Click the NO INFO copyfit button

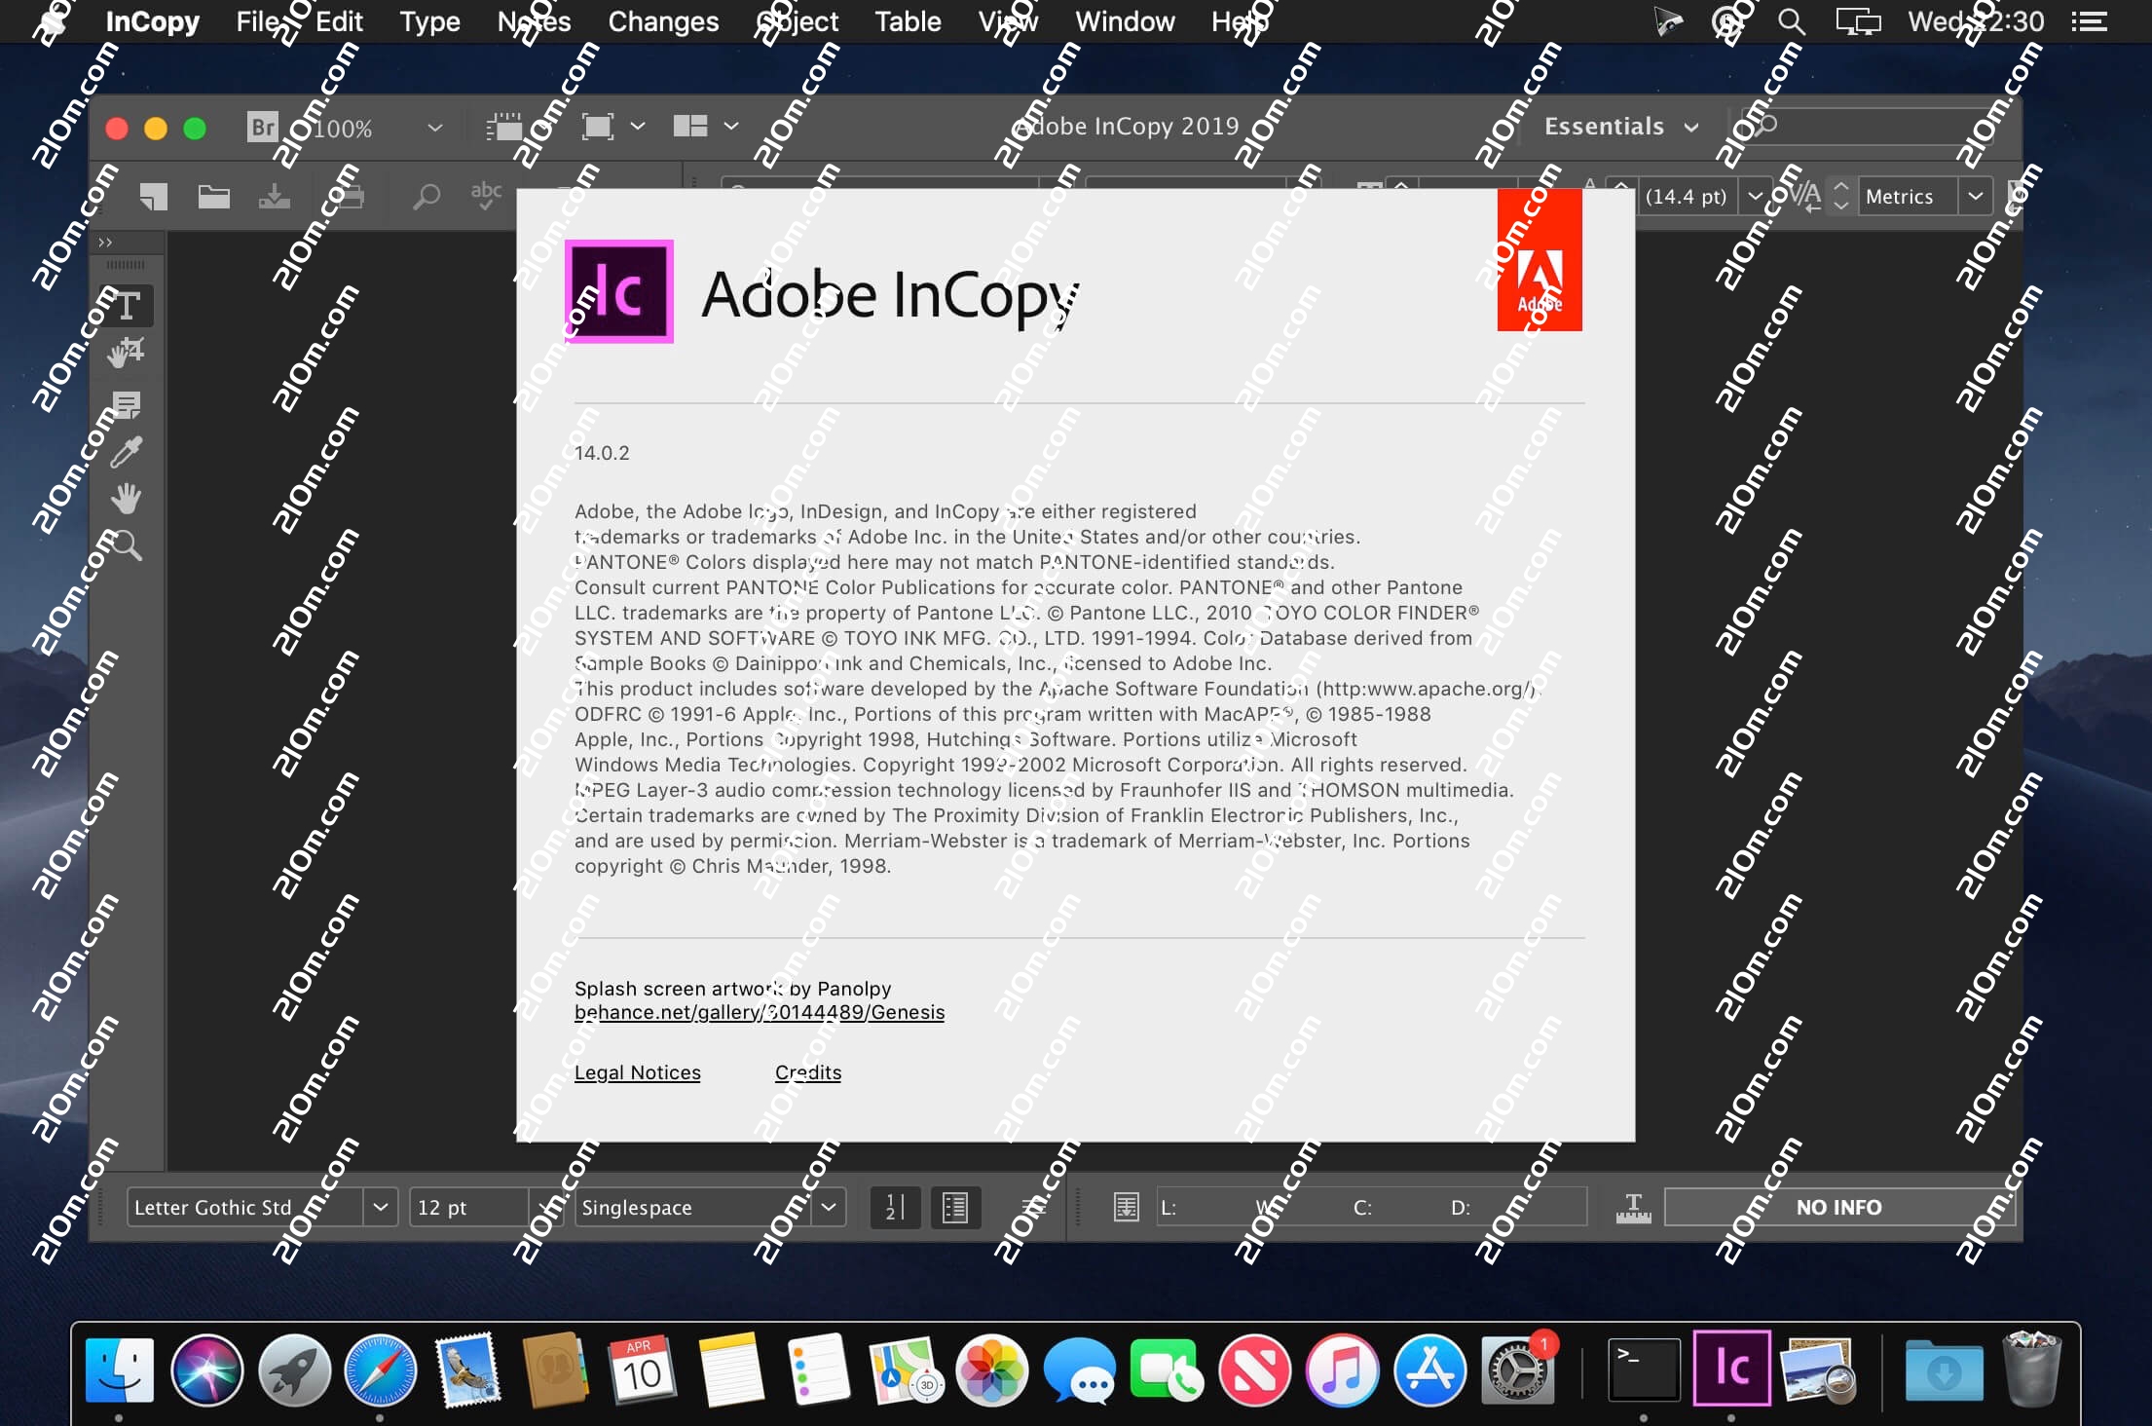click(x=1838, y=1208)
